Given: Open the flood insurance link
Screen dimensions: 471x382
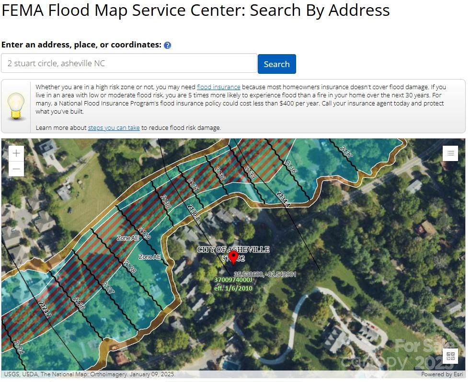Looking at the screenshot, I should [218, 87].
